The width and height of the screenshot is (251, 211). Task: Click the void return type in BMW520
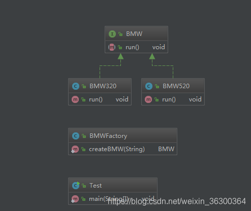click(195, 99)
